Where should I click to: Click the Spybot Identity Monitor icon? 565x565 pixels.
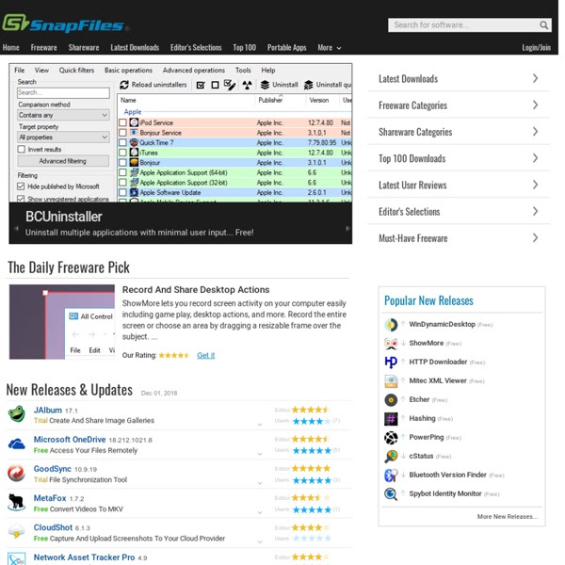pyautogui.click(x=391, y=494)
